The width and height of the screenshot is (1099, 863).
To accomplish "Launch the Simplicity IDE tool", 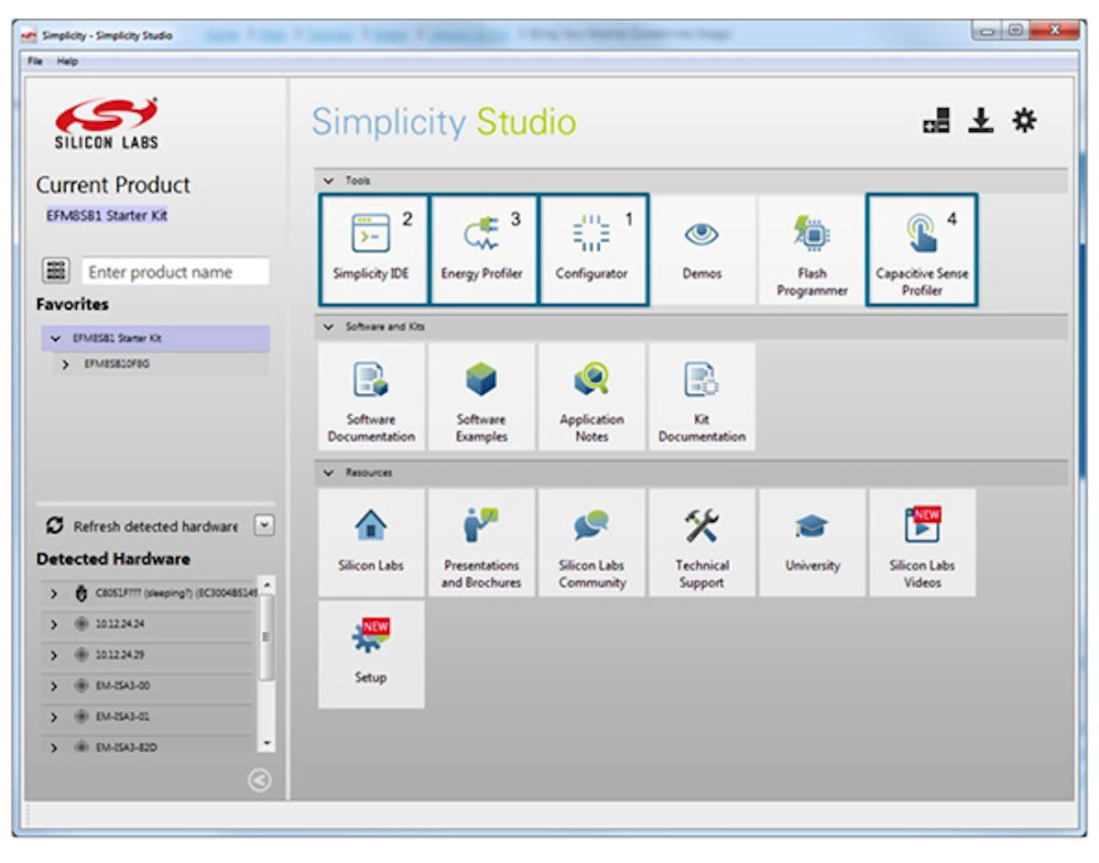I will 372,249.
